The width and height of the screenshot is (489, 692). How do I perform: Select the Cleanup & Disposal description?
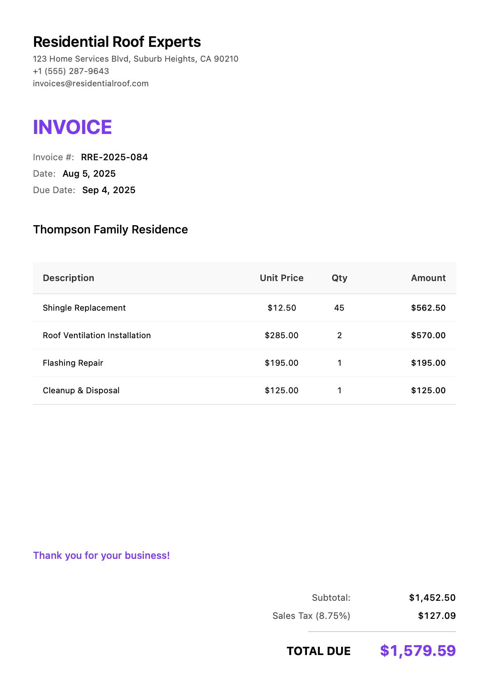81,390
